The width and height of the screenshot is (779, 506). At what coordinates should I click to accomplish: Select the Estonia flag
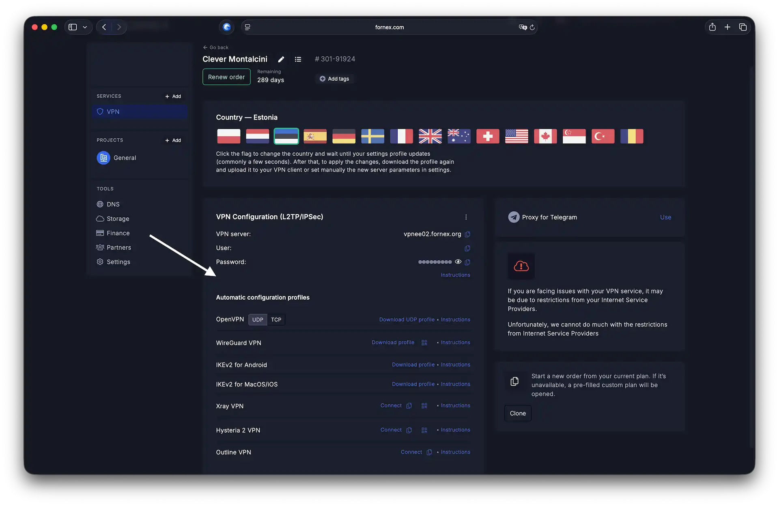coord(286,136)
